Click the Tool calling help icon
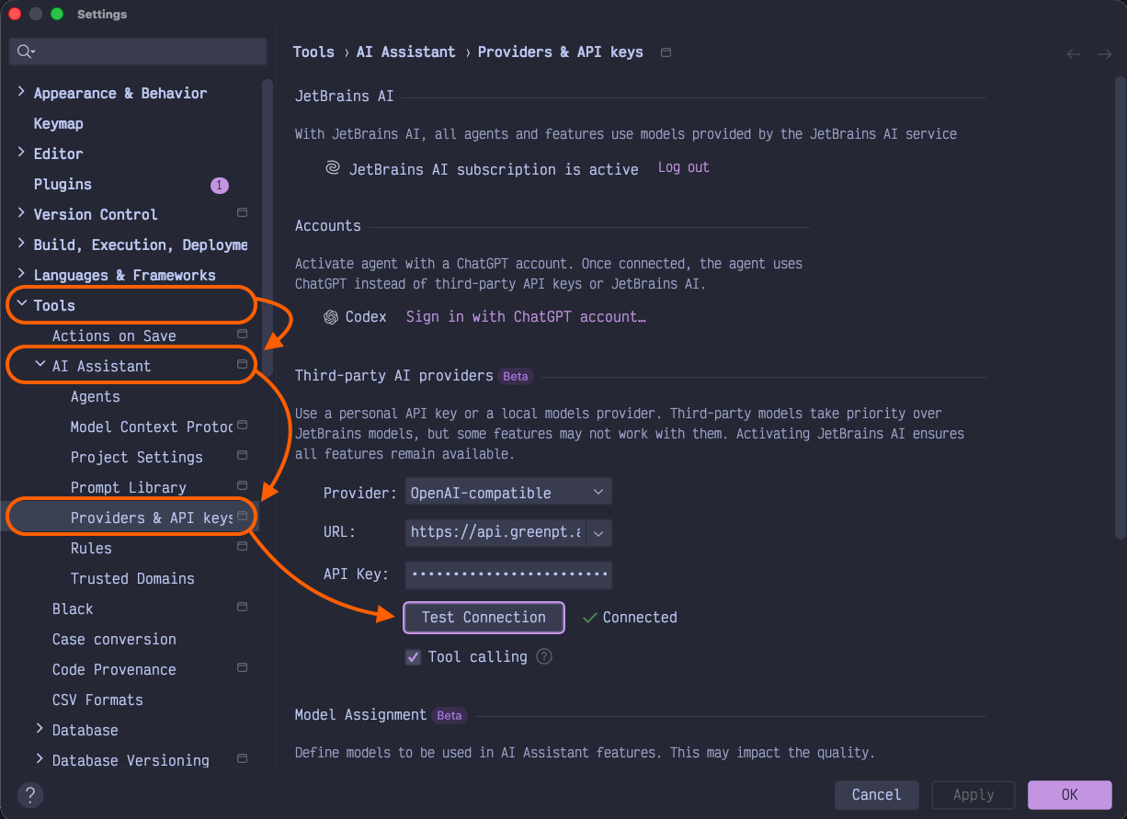1127x819 pixels. (x=544, y=656)
